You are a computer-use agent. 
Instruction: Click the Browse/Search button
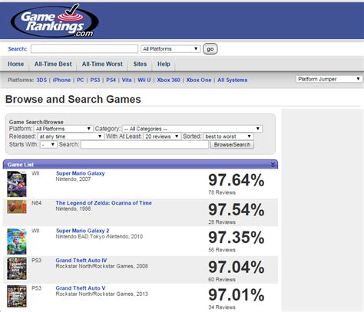tap(232, 145)
